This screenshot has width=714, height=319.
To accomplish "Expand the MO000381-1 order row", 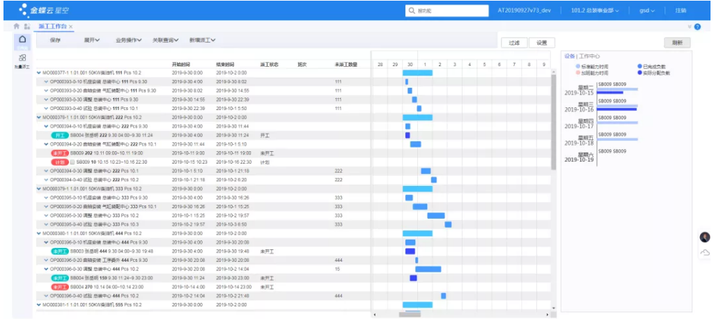I will [x=39, y=305].
